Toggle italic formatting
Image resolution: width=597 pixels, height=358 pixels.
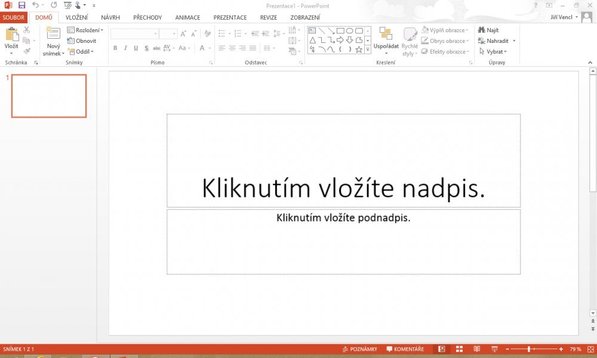(125, 47)
